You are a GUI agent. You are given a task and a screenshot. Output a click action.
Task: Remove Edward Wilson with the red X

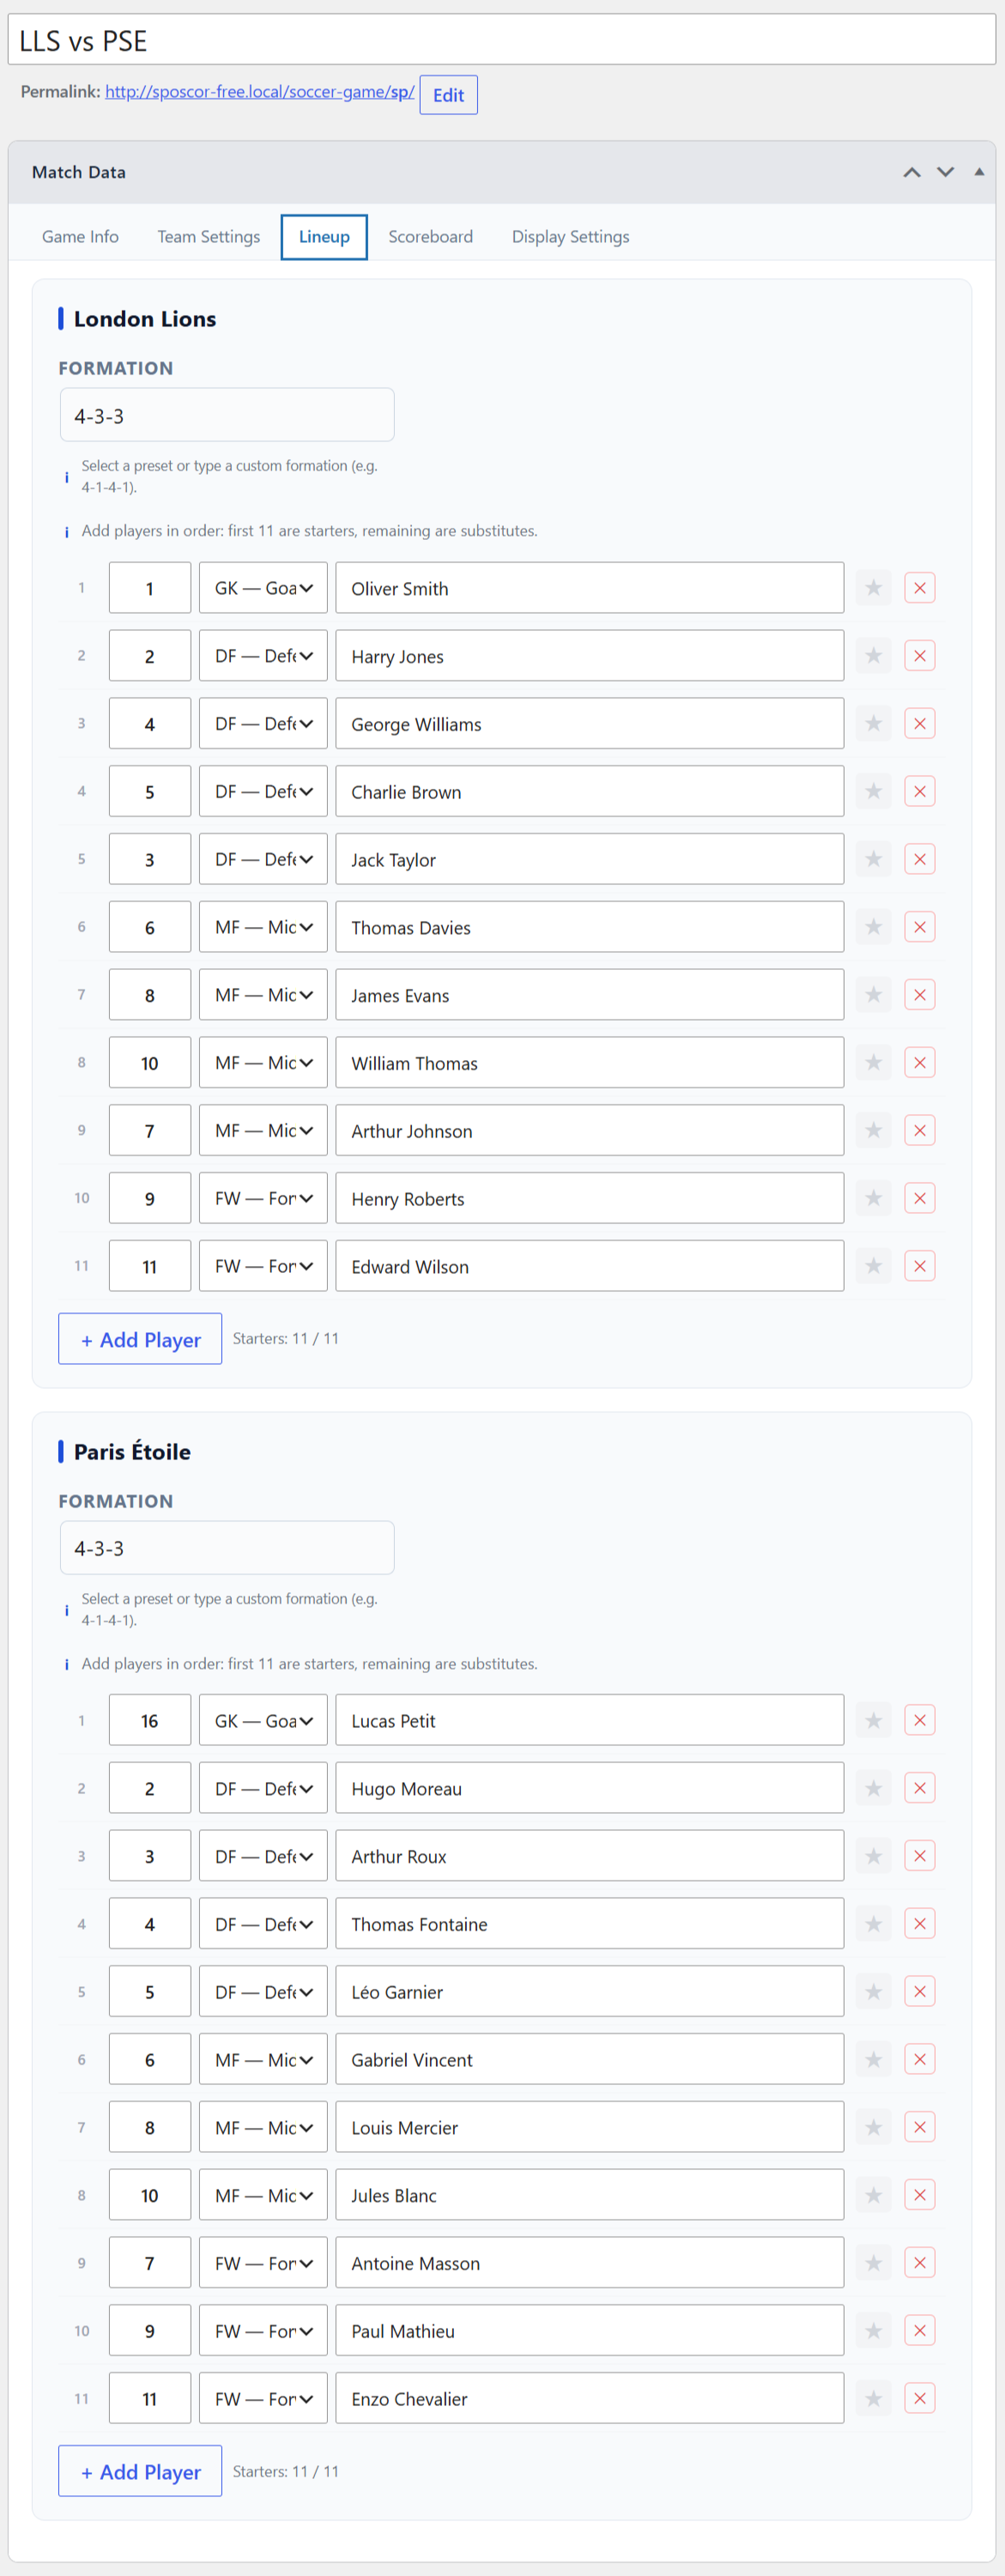(x=919, y=1266)
